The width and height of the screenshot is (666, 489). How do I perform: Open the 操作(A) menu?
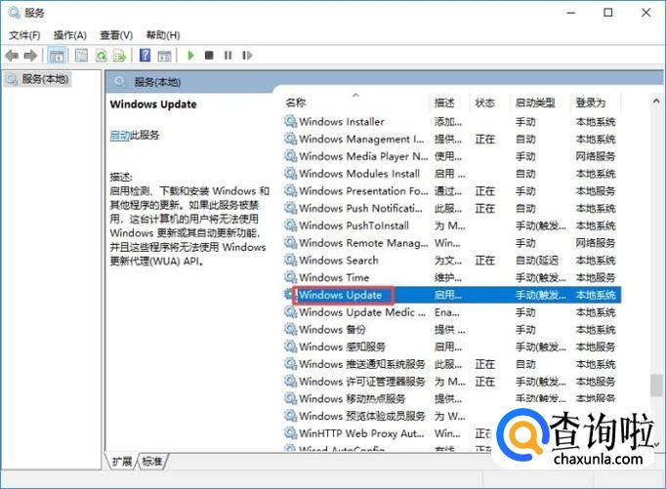point(70,35)
